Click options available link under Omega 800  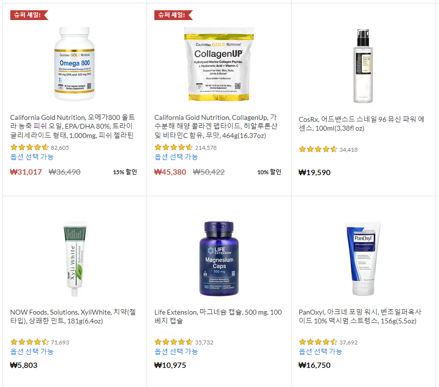pos(32,157)
